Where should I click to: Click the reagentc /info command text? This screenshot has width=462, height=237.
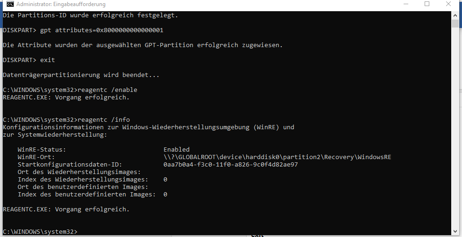[x=104, y=119]
